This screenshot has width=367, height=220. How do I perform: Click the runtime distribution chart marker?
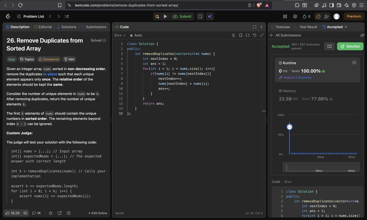tap(289, 127)
